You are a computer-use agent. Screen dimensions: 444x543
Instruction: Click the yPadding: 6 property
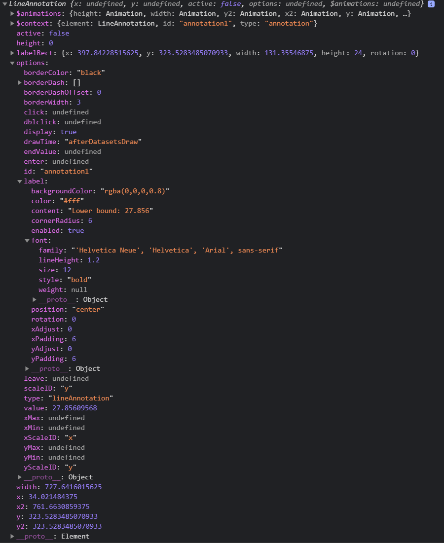pyautogui.click(x=54, y=359)
